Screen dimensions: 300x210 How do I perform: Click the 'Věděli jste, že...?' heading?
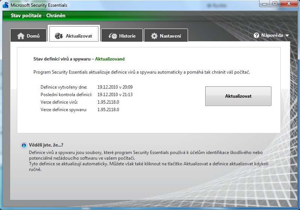pyautogui.click(x=46, y=145)
